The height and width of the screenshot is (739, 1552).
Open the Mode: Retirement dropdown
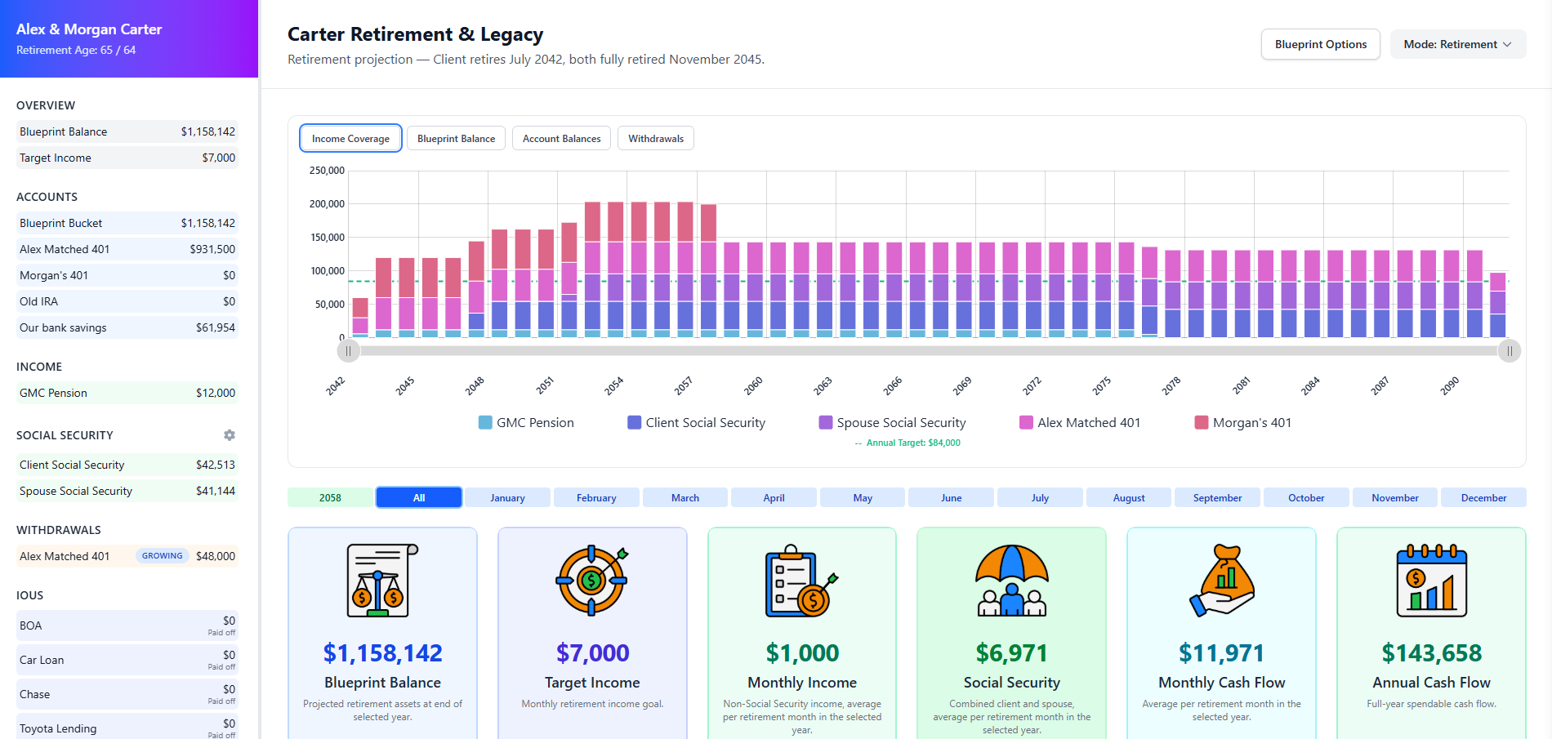click(1458, 44)
